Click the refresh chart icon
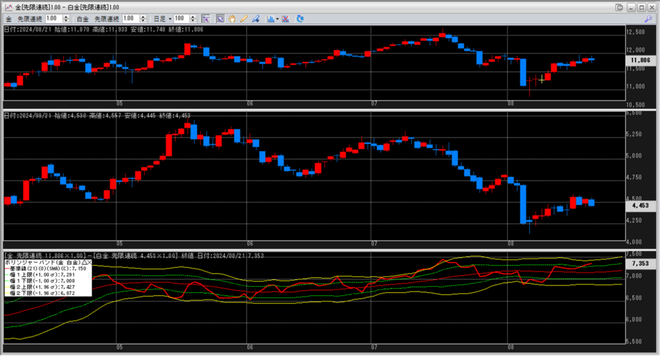 [300, 19]
